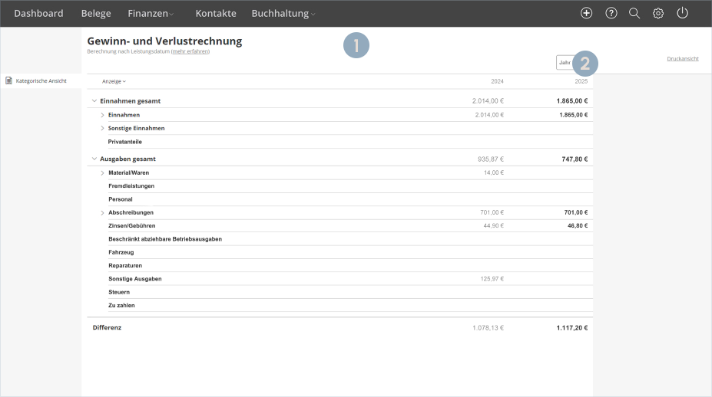Click the 747,80 € Ausgaben value
This screenshot has width=712, height=397.
pyautogui.click(x=575, y=159)
